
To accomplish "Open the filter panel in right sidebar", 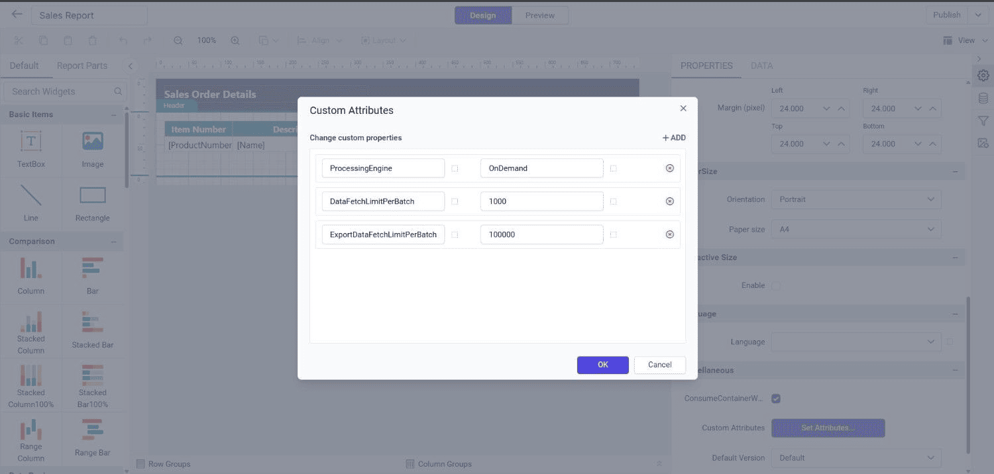I will 983,120.
